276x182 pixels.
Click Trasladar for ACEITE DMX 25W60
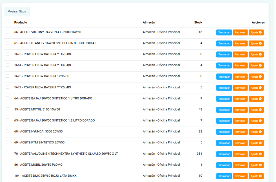(x=224, y=176)
